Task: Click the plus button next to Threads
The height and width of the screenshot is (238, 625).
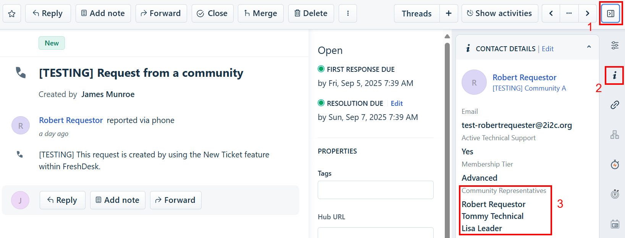Action: pyautogui.click(x=449, y=14)
